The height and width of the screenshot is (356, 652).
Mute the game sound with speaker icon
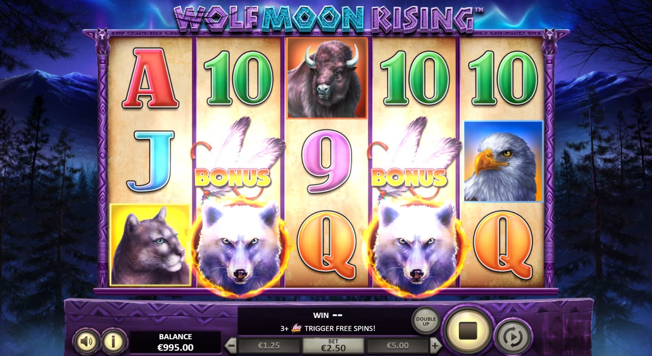[x=86, y=341]
